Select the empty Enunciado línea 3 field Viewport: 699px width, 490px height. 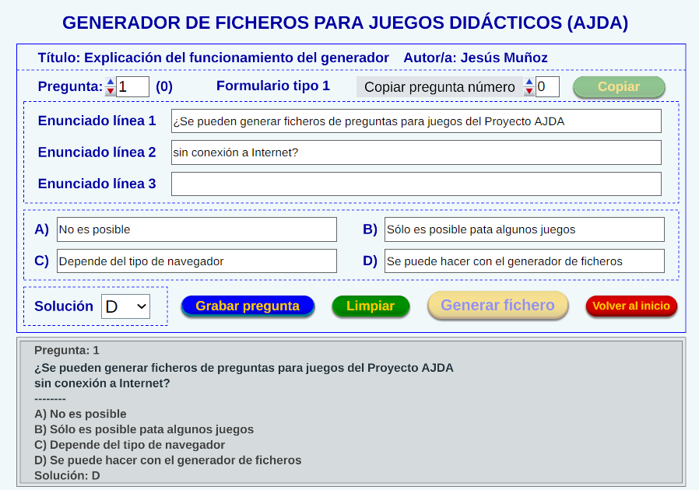[x=416, y=184]
